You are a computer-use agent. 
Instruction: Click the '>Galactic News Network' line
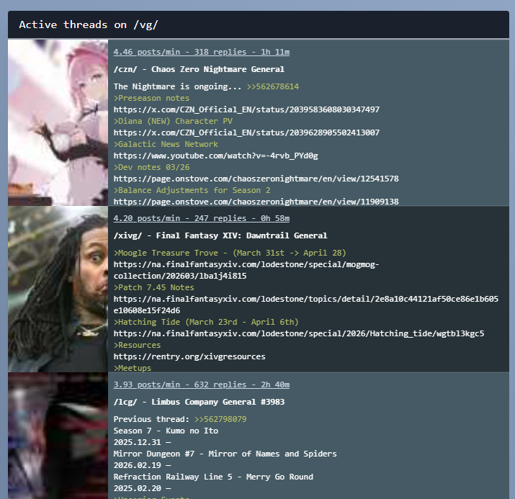pos(166,144)
